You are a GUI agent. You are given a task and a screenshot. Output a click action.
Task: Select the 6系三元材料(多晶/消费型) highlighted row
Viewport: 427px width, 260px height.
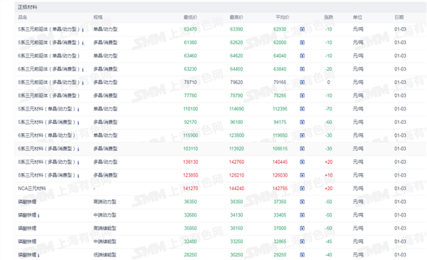(x=221, y=149)
